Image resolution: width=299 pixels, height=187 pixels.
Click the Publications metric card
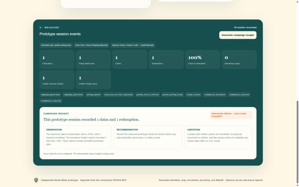click(57, 59)
